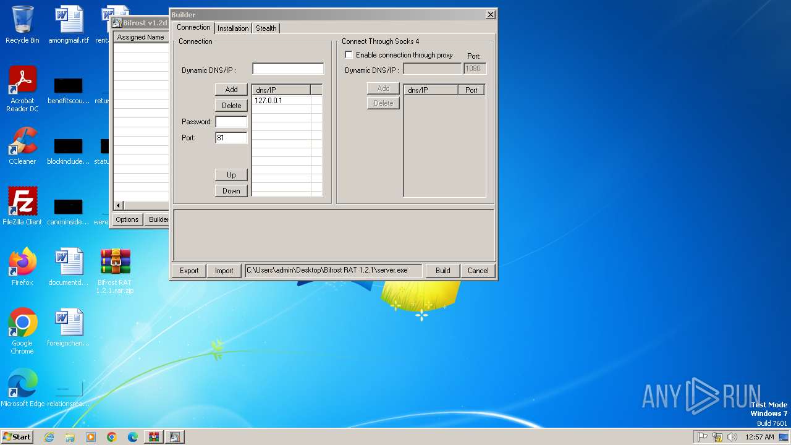
Task: Switch to WinRAR taskbar window
Action: 154,437
